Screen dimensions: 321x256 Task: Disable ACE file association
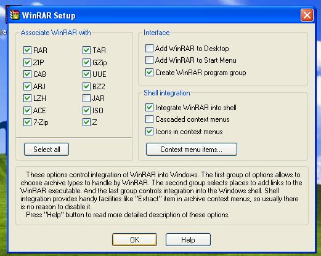[x=27, y=110]
